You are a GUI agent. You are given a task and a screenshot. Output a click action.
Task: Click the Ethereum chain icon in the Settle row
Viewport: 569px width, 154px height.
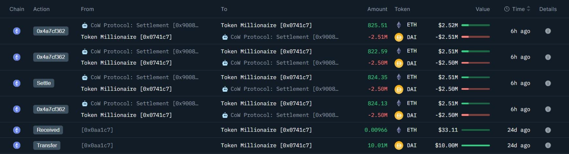pyautogui.click(x=17, y=83)
